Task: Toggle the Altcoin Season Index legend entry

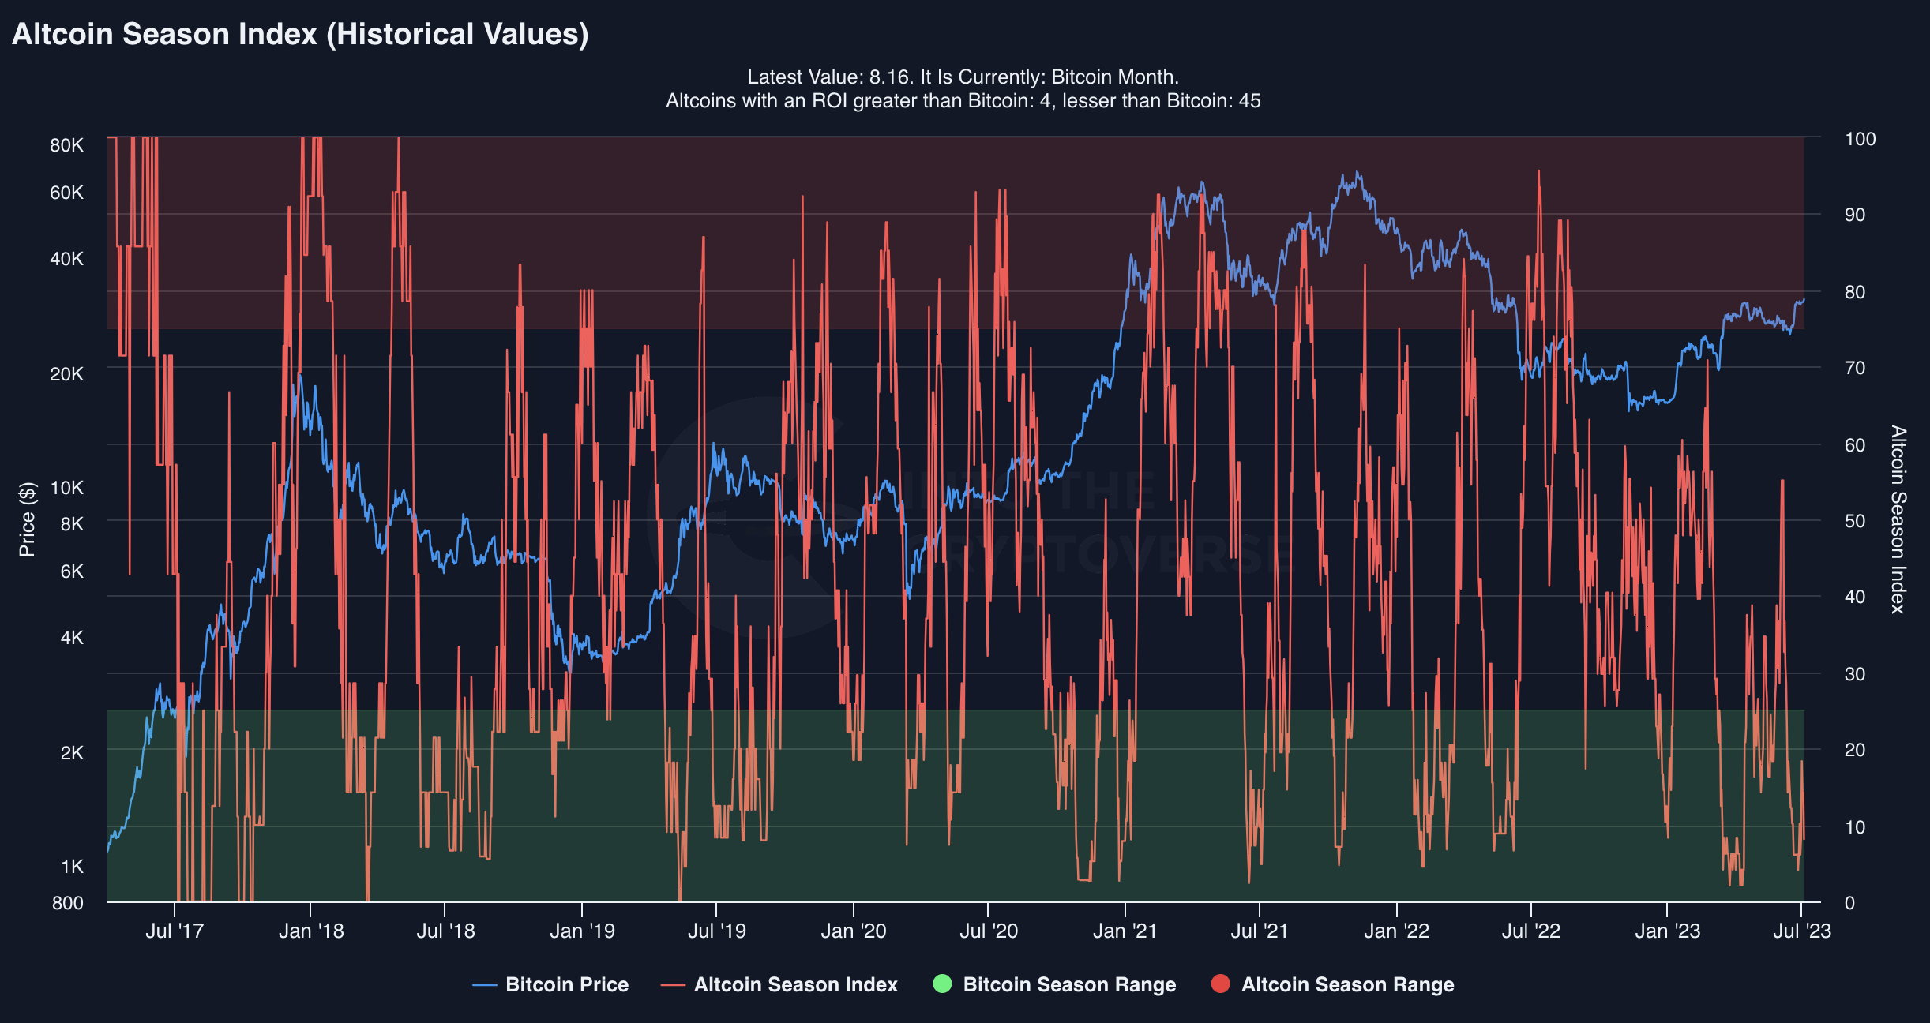Action: pos(795,984)
